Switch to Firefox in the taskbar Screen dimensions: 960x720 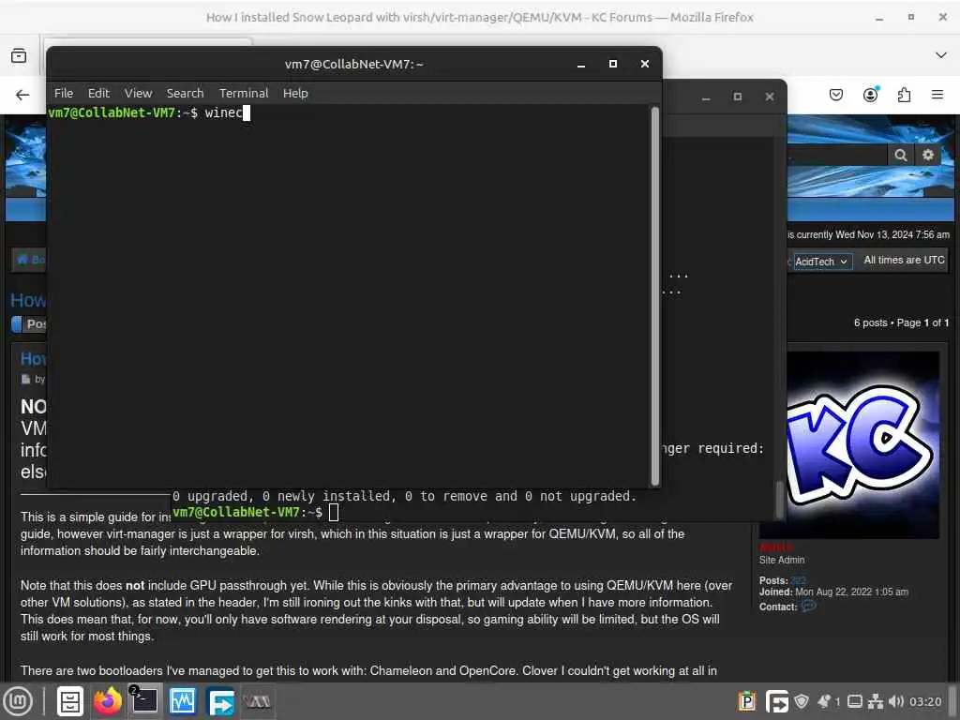108,701
